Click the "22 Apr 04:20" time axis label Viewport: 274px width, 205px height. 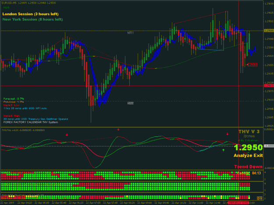[x=25, y=203]
